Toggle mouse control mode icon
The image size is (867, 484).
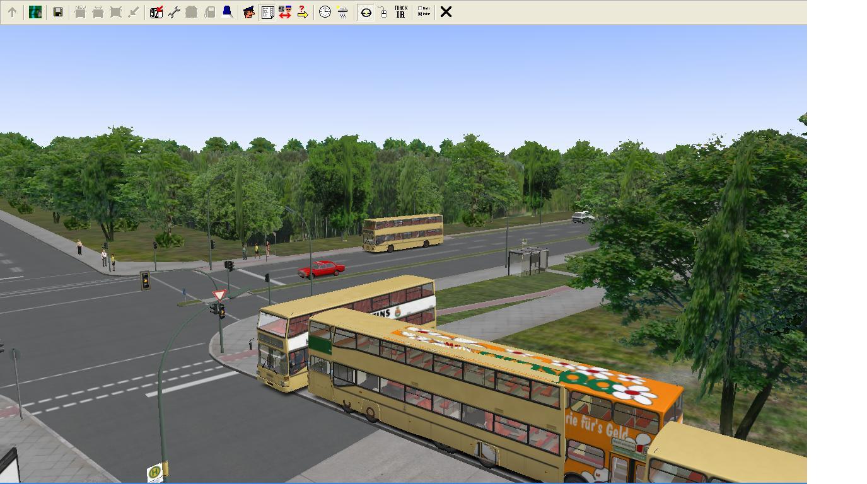click(383, 12)
